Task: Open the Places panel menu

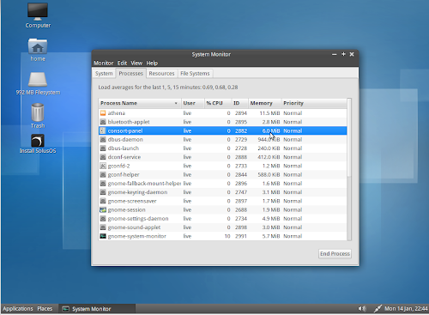Action: point(45,309)
